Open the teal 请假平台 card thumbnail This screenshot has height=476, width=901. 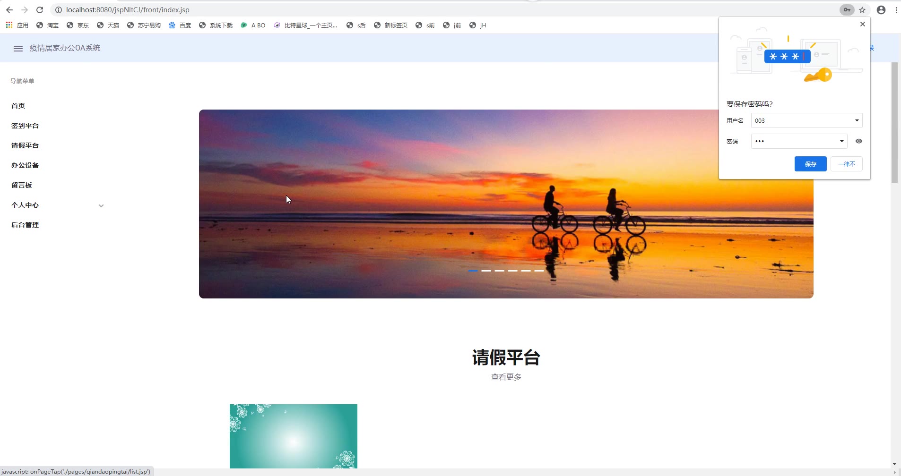point(294,436)
